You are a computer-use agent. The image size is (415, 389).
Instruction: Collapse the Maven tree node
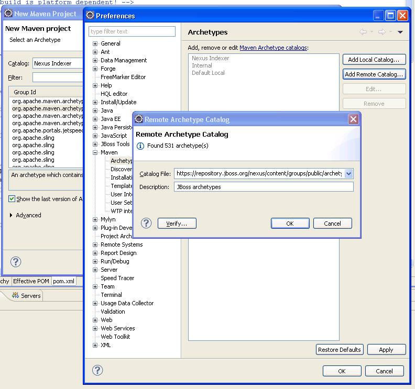point(95,152)
